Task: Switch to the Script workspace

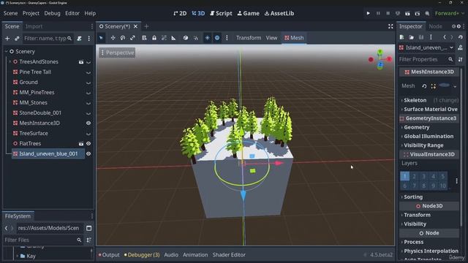Action: tap(221, 13)
